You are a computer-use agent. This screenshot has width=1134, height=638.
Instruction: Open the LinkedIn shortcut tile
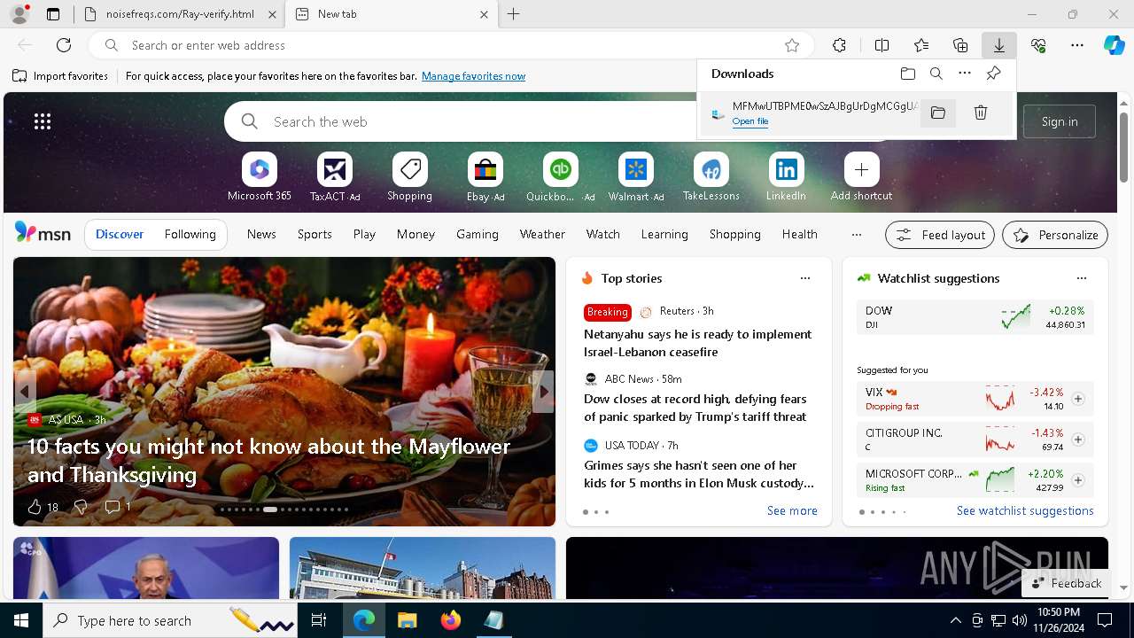tap(786, 177)
